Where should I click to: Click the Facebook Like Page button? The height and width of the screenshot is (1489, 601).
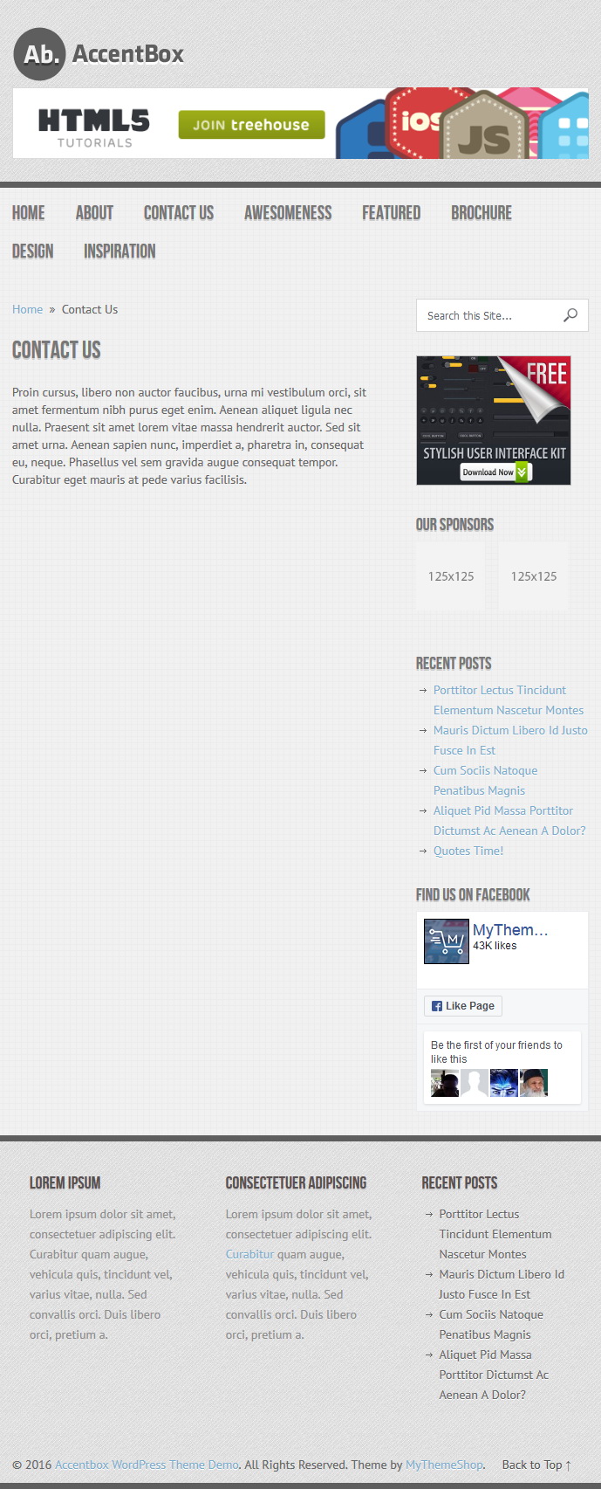[x=463, y=1006]
